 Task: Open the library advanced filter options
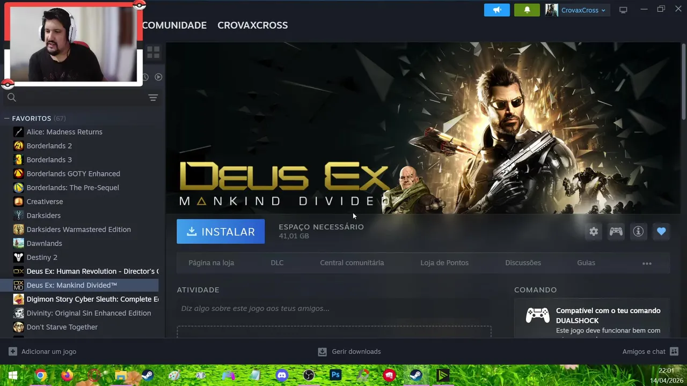coord(153,98)
